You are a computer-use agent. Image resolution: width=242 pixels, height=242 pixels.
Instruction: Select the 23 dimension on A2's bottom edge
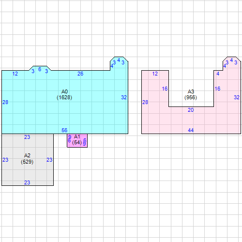click(27, 182)
